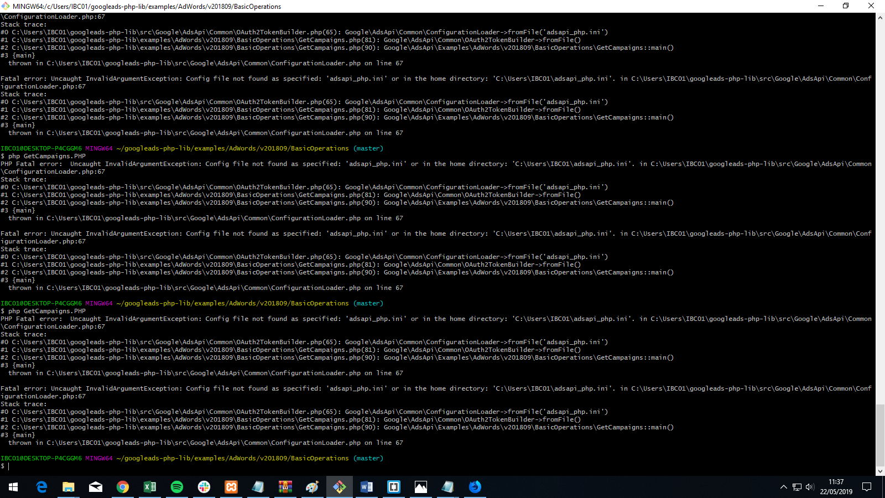The width and height of the screenshot is (885, 498).
Task: Launch Microsoft Edge
Action: [41, 487]
